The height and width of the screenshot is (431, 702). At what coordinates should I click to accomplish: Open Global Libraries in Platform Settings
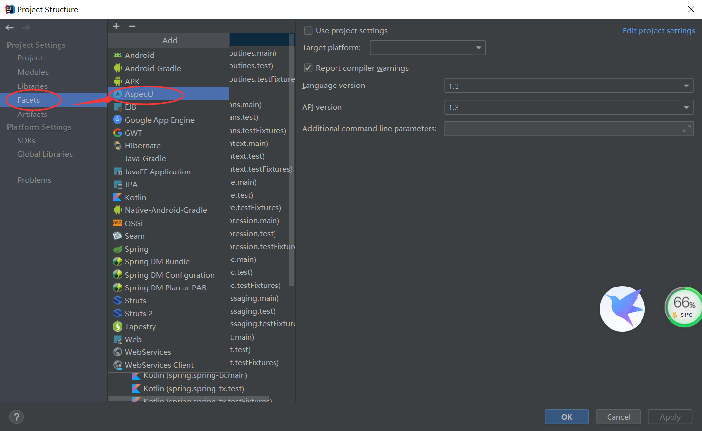46,154
